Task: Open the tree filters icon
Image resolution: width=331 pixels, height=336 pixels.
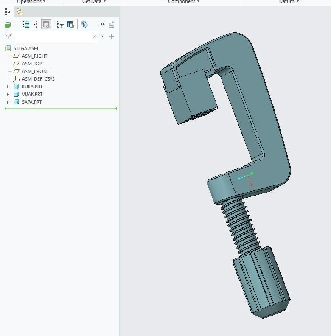Action: [60, 25]
